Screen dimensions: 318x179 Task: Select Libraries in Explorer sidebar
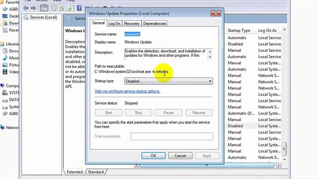(x=10, y=44)
